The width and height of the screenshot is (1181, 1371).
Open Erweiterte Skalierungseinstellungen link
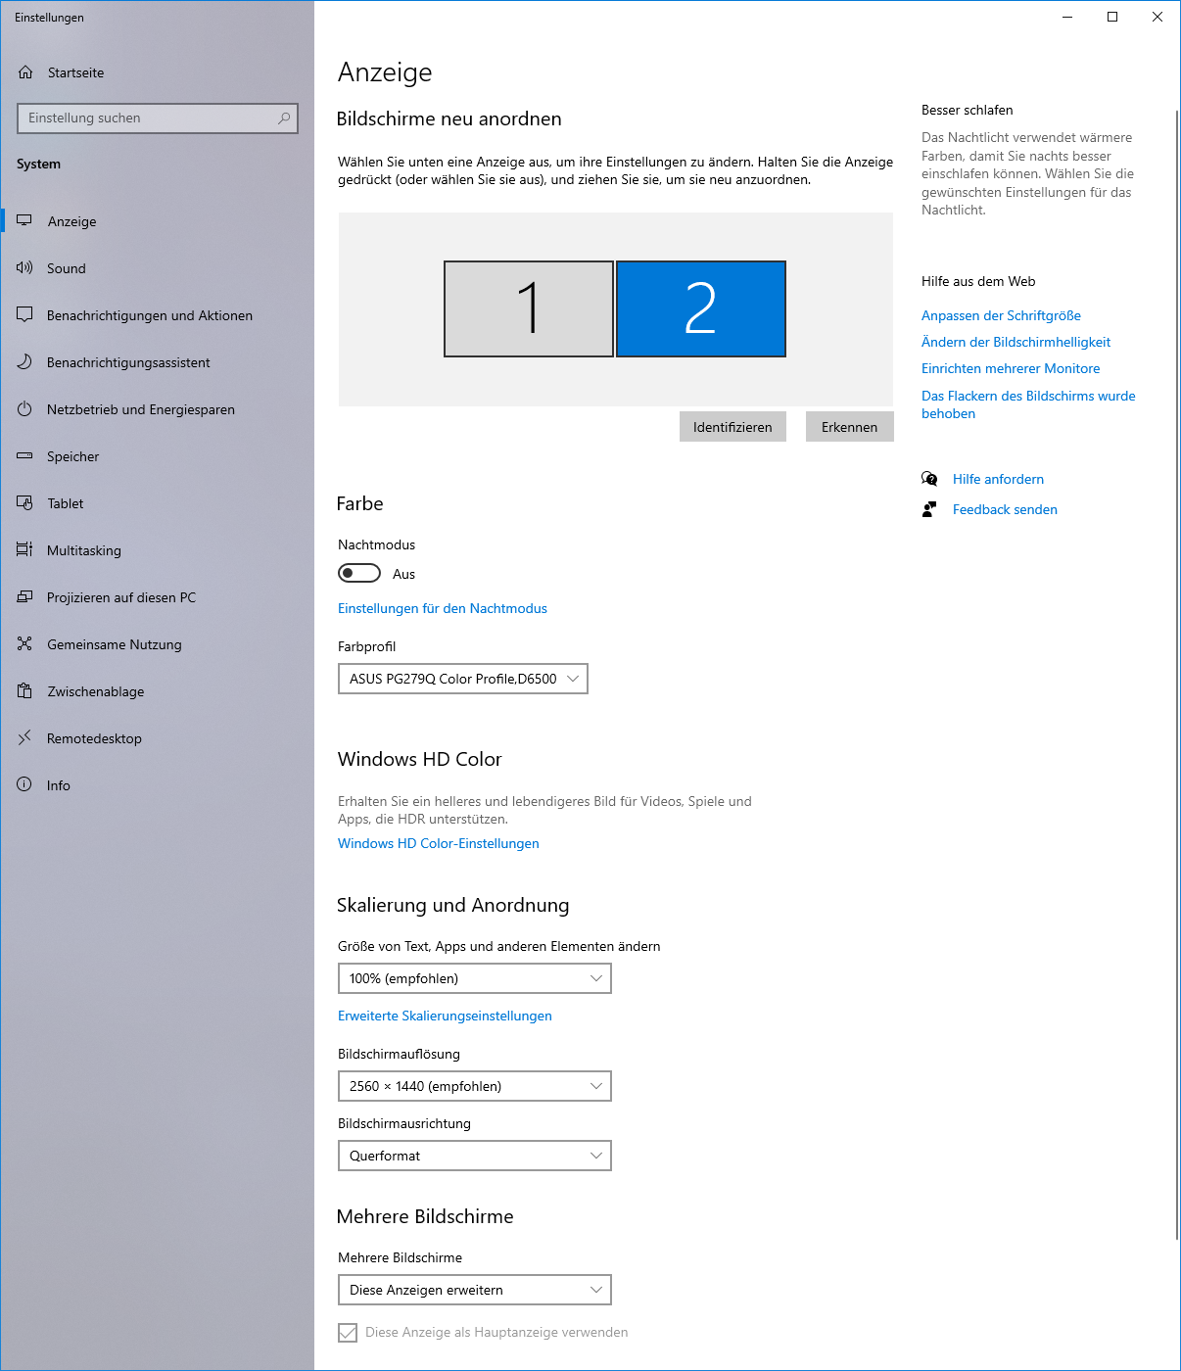click(x=445, y=1016)
